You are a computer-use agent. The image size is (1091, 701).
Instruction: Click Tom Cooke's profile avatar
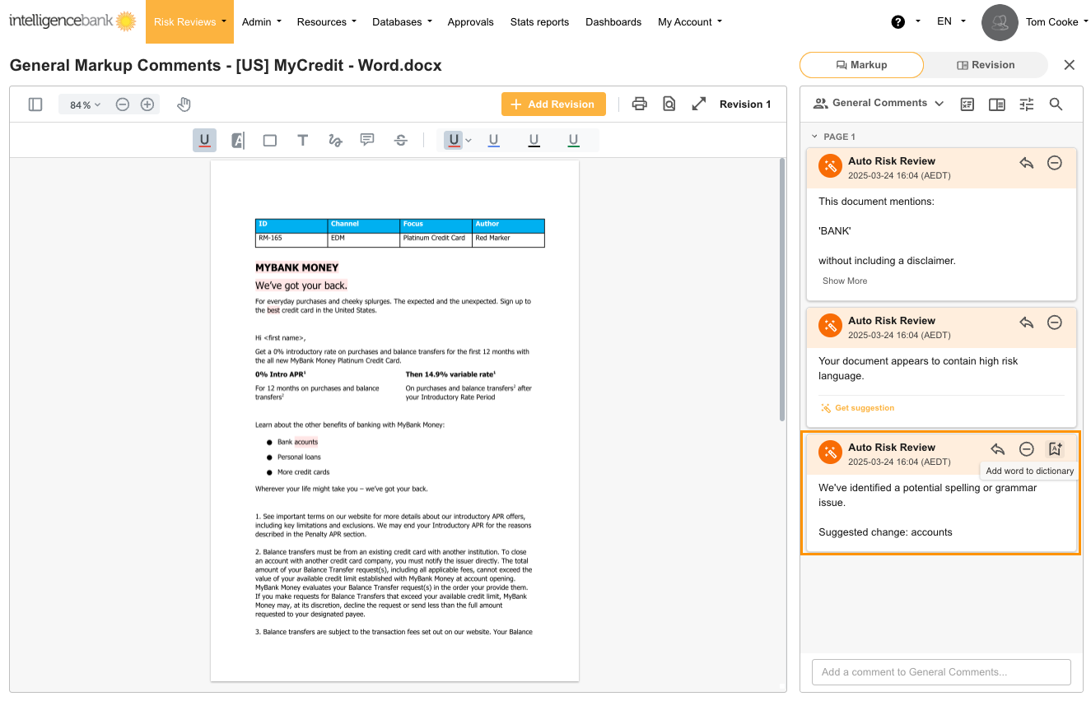(1000, 22)
